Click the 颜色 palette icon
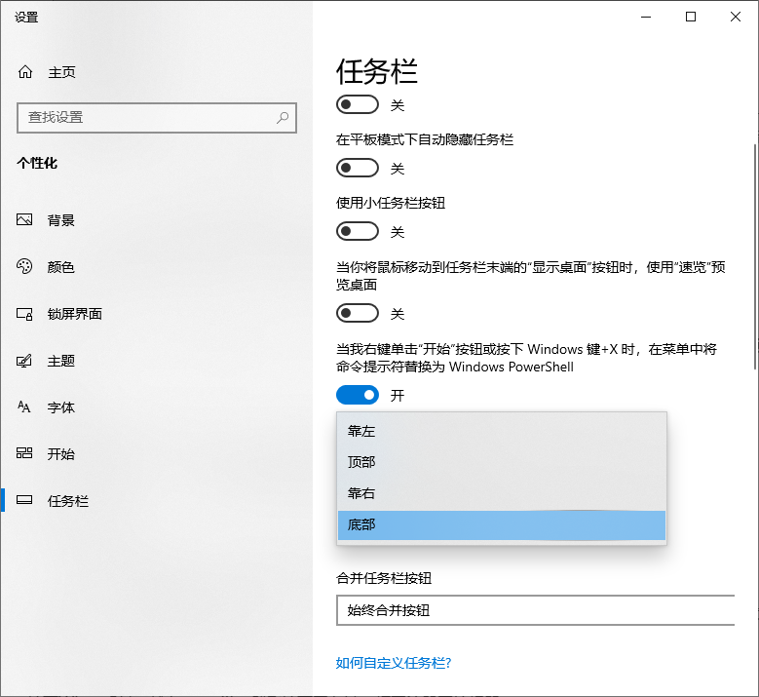Image resolution: width=759 pixels, height=697 pixels. tap(24, 266)
